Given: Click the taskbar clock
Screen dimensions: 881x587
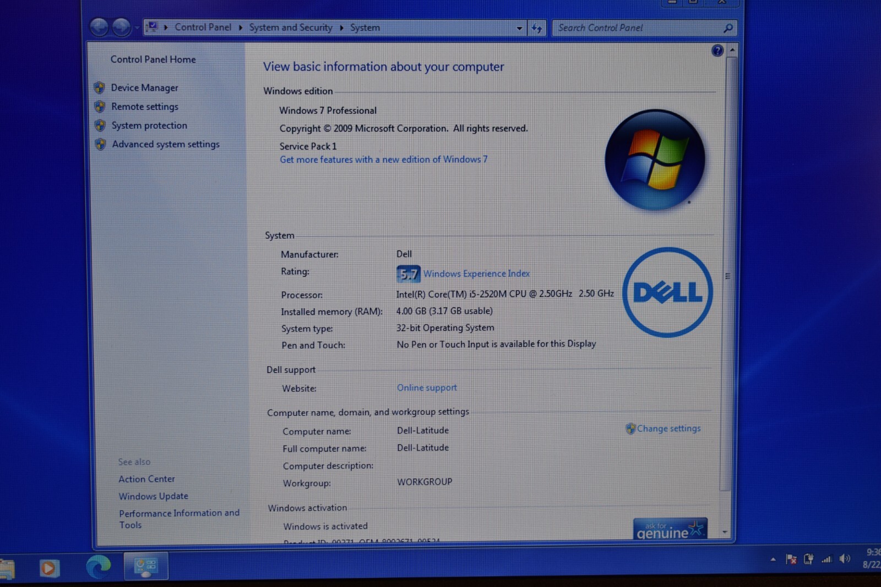Looking at the screenshot, I should point(871,558).
